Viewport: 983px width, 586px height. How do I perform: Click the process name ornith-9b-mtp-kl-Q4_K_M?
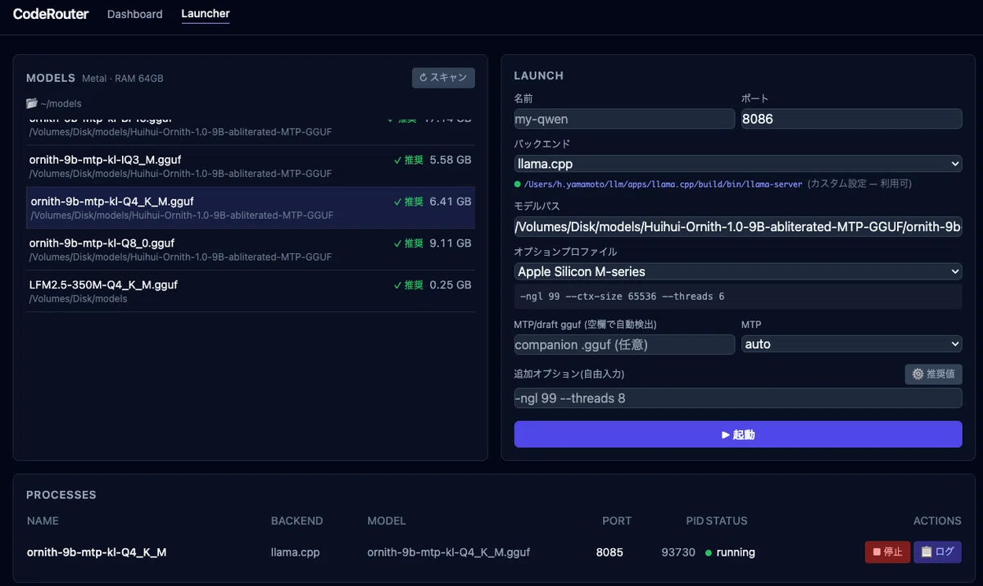coord(97,552)
